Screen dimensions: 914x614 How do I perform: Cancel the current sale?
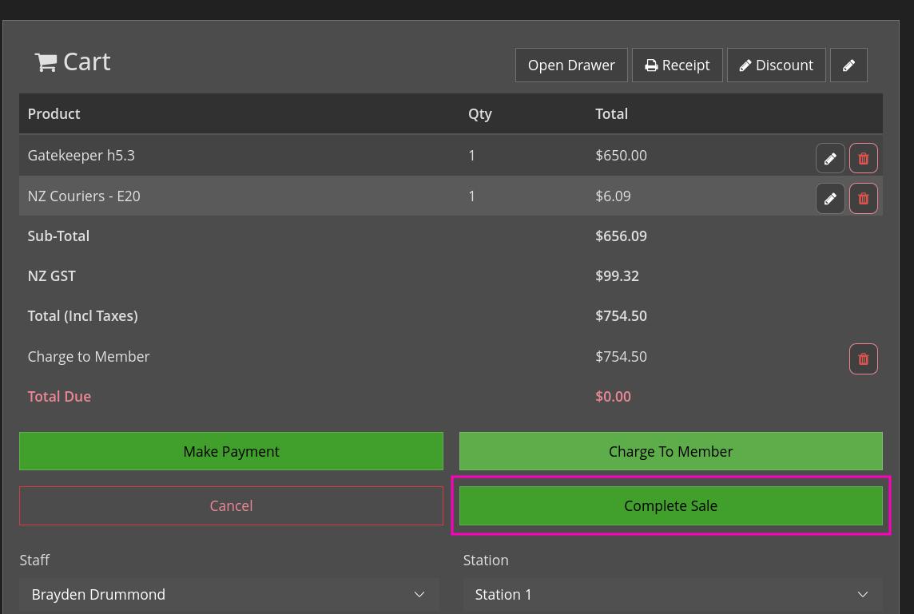tap(231, 505)
